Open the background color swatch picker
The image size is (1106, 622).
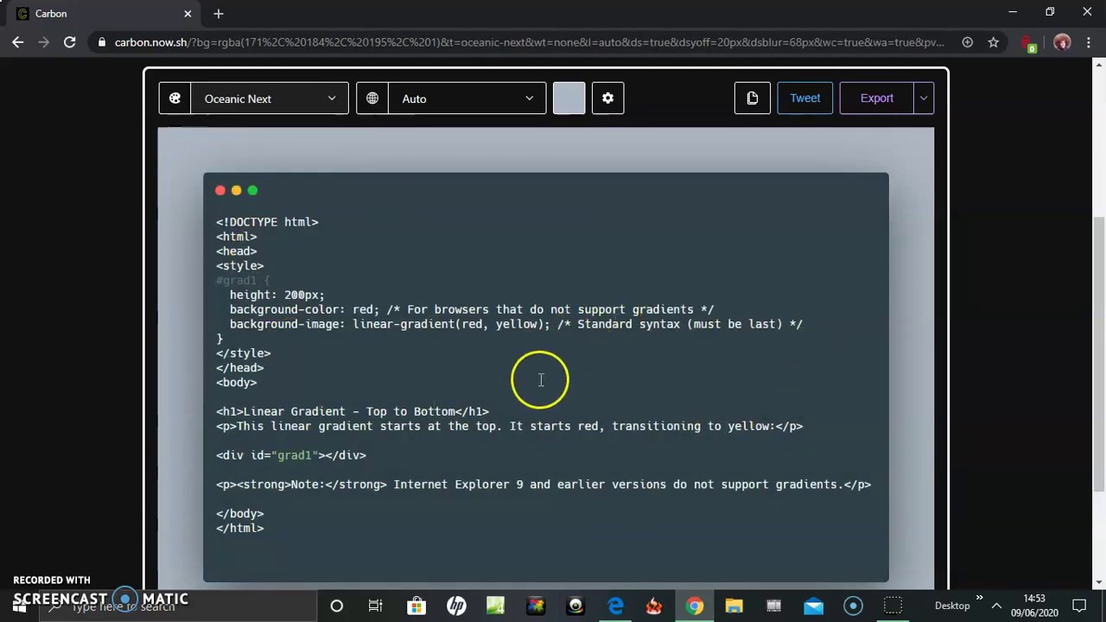pos(569,98)
